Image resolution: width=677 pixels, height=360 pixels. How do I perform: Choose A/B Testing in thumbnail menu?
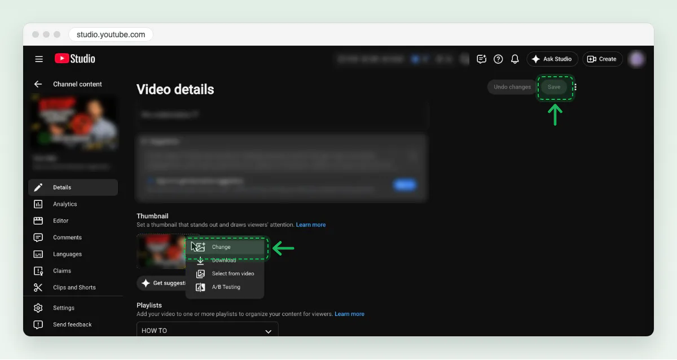click(x=226, y=287)
